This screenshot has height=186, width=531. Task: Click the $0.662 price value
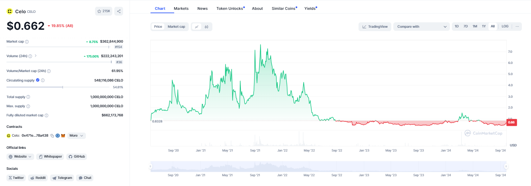click(26, 26)
